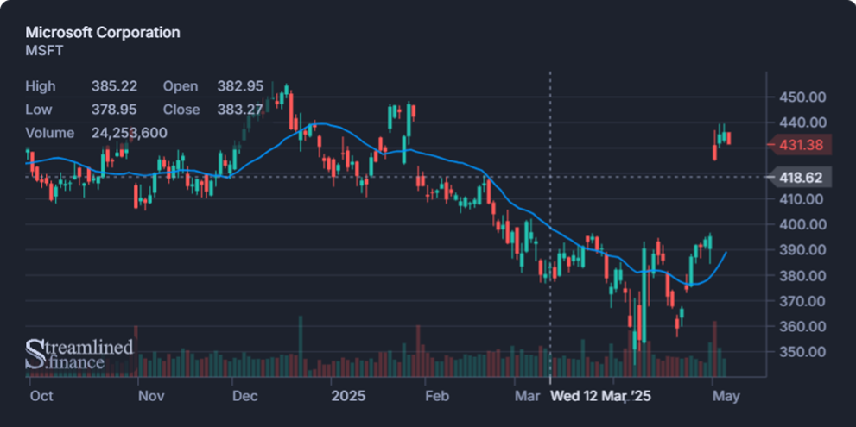Click the Wed 12 Mar '25 date label

click(600, 396)
